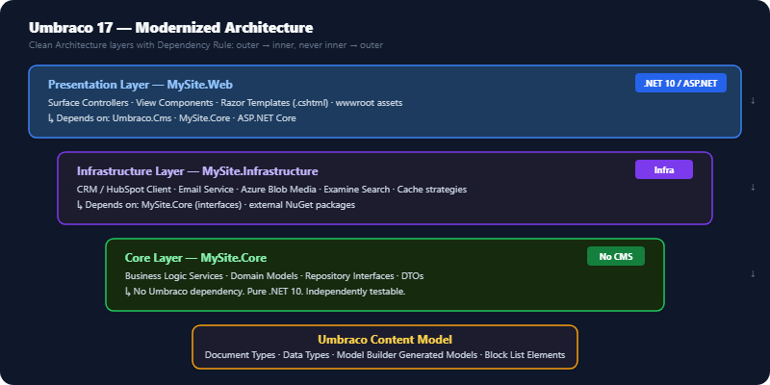
Task: Select the Infrastructure Layer — MySite.Infrastructure heading
Action: pyautogui.click(x=197, y=171)
